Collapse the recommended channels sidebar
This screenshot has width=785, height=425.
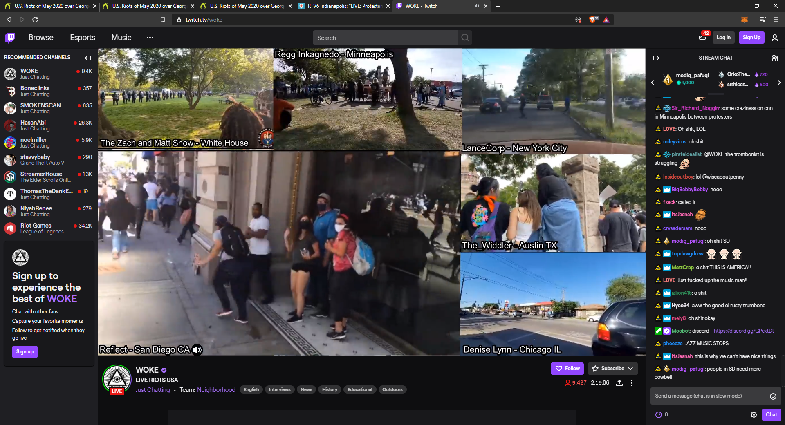point(88,58)
